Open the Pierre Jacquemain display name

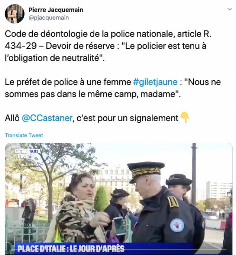pos(56,10)
